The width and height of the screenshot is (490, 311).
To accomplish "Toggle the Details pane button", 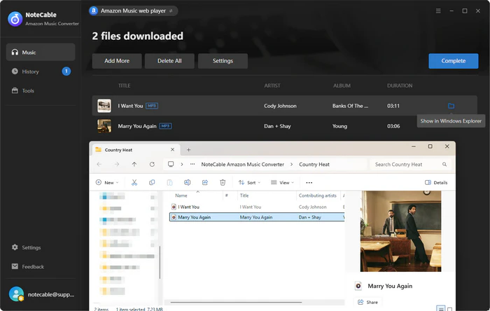I will pyautogui.click(x=436, y=183).
